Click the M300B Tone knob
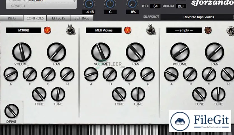Viewport: 234px width, 135px height. (x=39, y=94)
